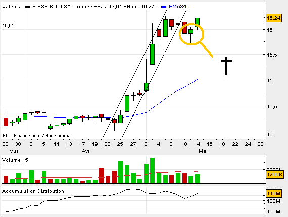Viewport: 288px width, 217px height.
Task: Click the "Avr" month label on the time axis
Action: (x=85, y=151)
